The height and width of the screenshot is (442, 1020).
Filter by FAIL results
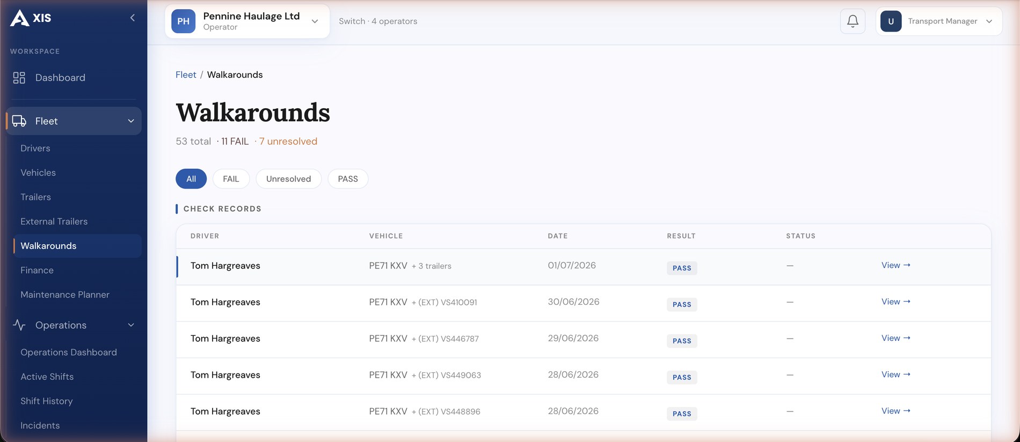[231, 179]
